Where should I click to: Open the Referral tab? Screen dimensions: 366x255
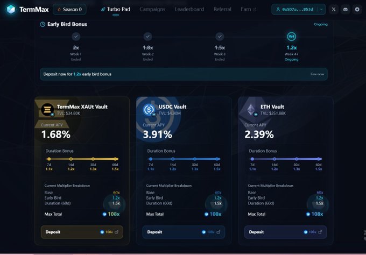click(x=222, y=9)
